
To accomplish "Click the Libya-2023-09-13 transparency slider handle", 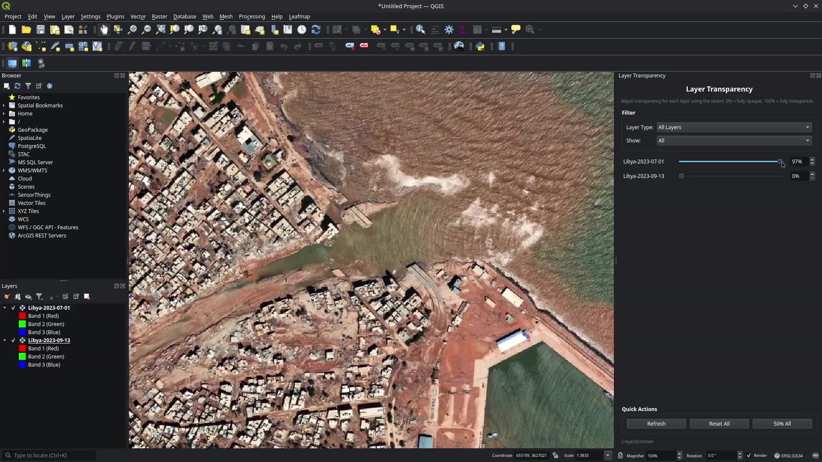I will coord(681,176).
